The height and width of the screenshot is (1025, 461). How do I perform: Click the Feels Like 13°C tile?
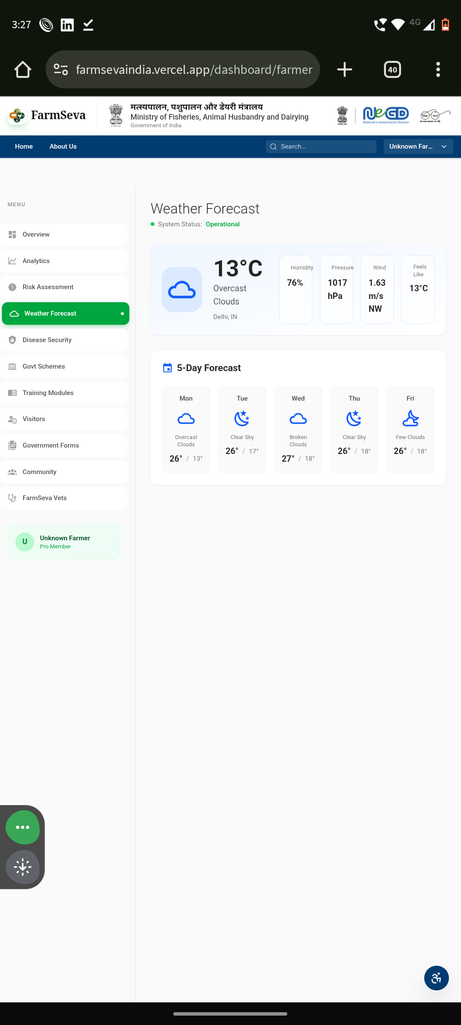418,290
